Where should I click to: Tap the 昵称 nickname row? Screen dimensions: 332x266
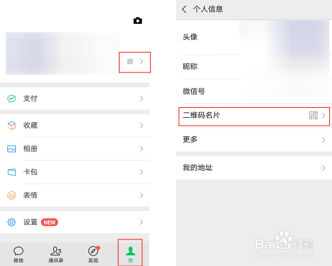(254, 66)
